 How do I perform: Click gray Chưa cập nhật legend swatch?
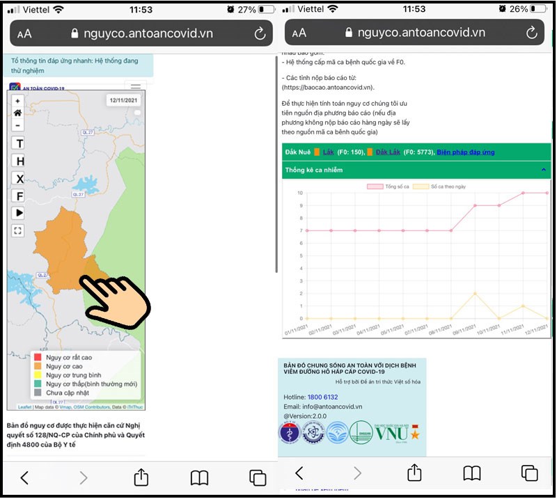click(38, 393)
